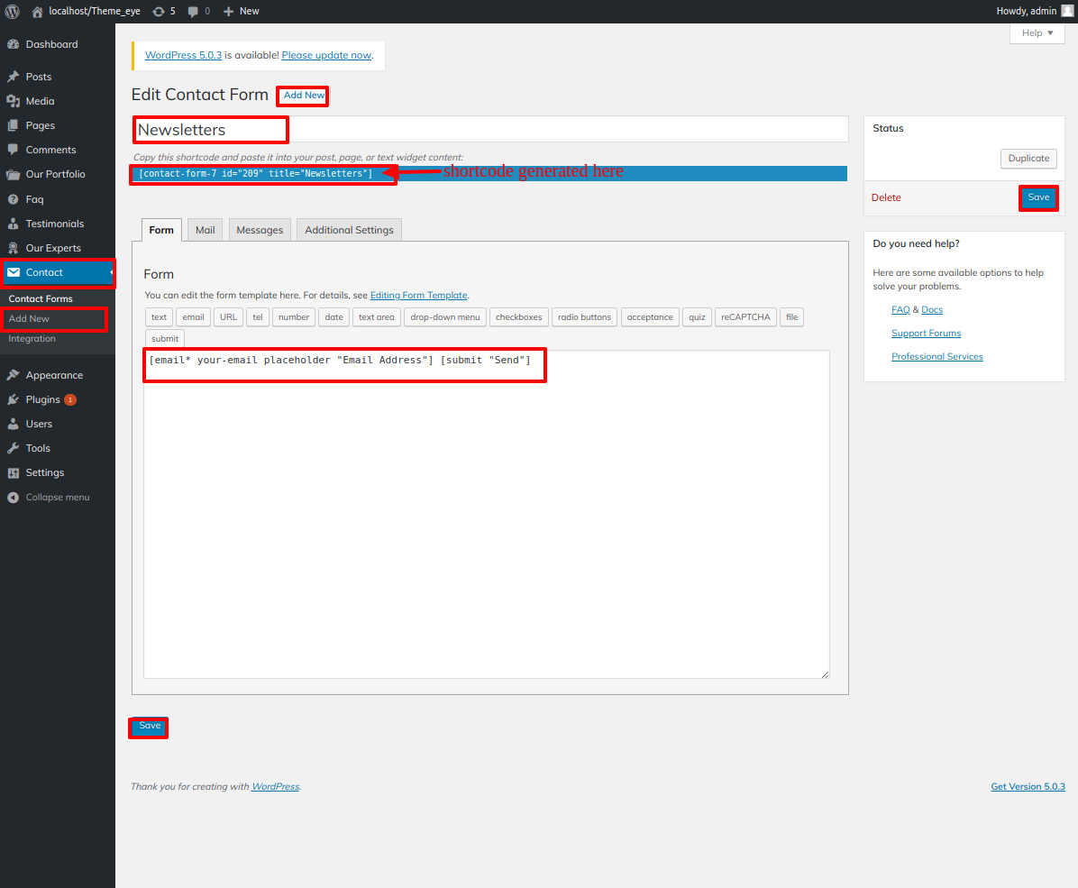Click the Tools wrench icon
The width and height of the screenshot is (1078, 888).
tap(13, 448)
